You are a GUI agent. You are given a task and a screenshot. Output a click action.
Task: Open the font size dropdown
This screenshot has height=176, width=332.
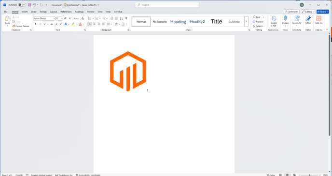pyautogui.click(x=62, y=18)
